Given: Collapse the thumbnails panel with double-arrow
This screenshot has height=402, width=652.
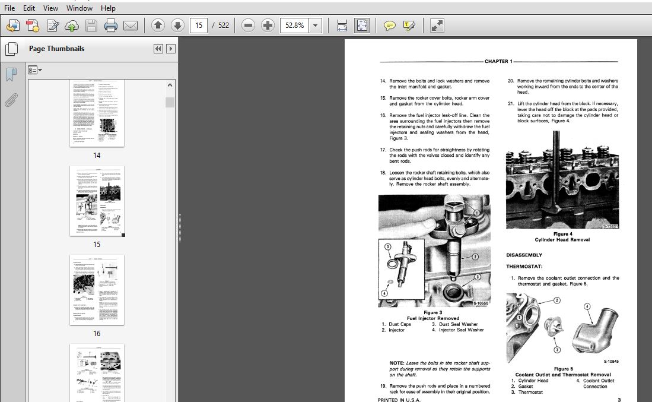Looking at the screenshot, I should (x=158, y=49).
